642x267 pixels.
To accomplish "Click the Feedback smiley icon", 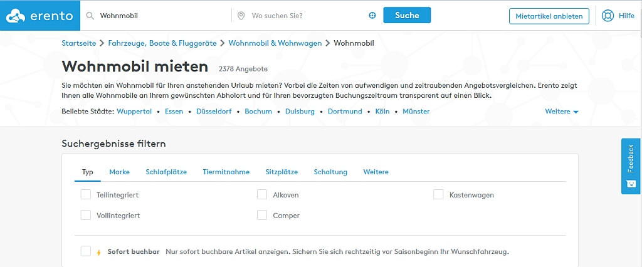I will click(x=631, y=184).
